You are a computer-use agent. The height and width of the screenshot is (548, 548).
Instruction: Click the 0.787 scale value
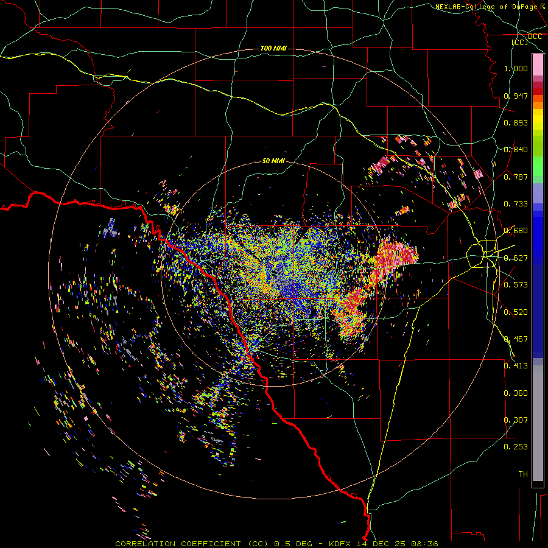(x=516, y=177)
